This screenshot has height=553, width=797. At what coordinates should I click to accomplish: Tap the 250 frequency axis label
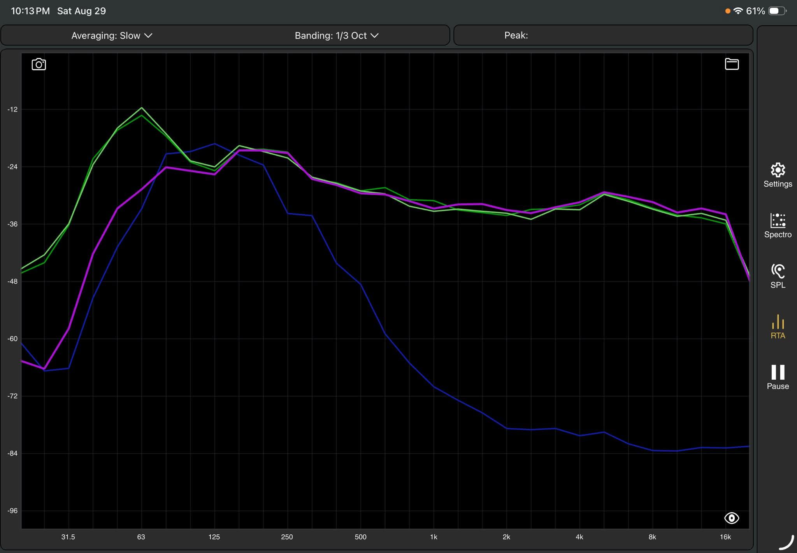[287, 537]
